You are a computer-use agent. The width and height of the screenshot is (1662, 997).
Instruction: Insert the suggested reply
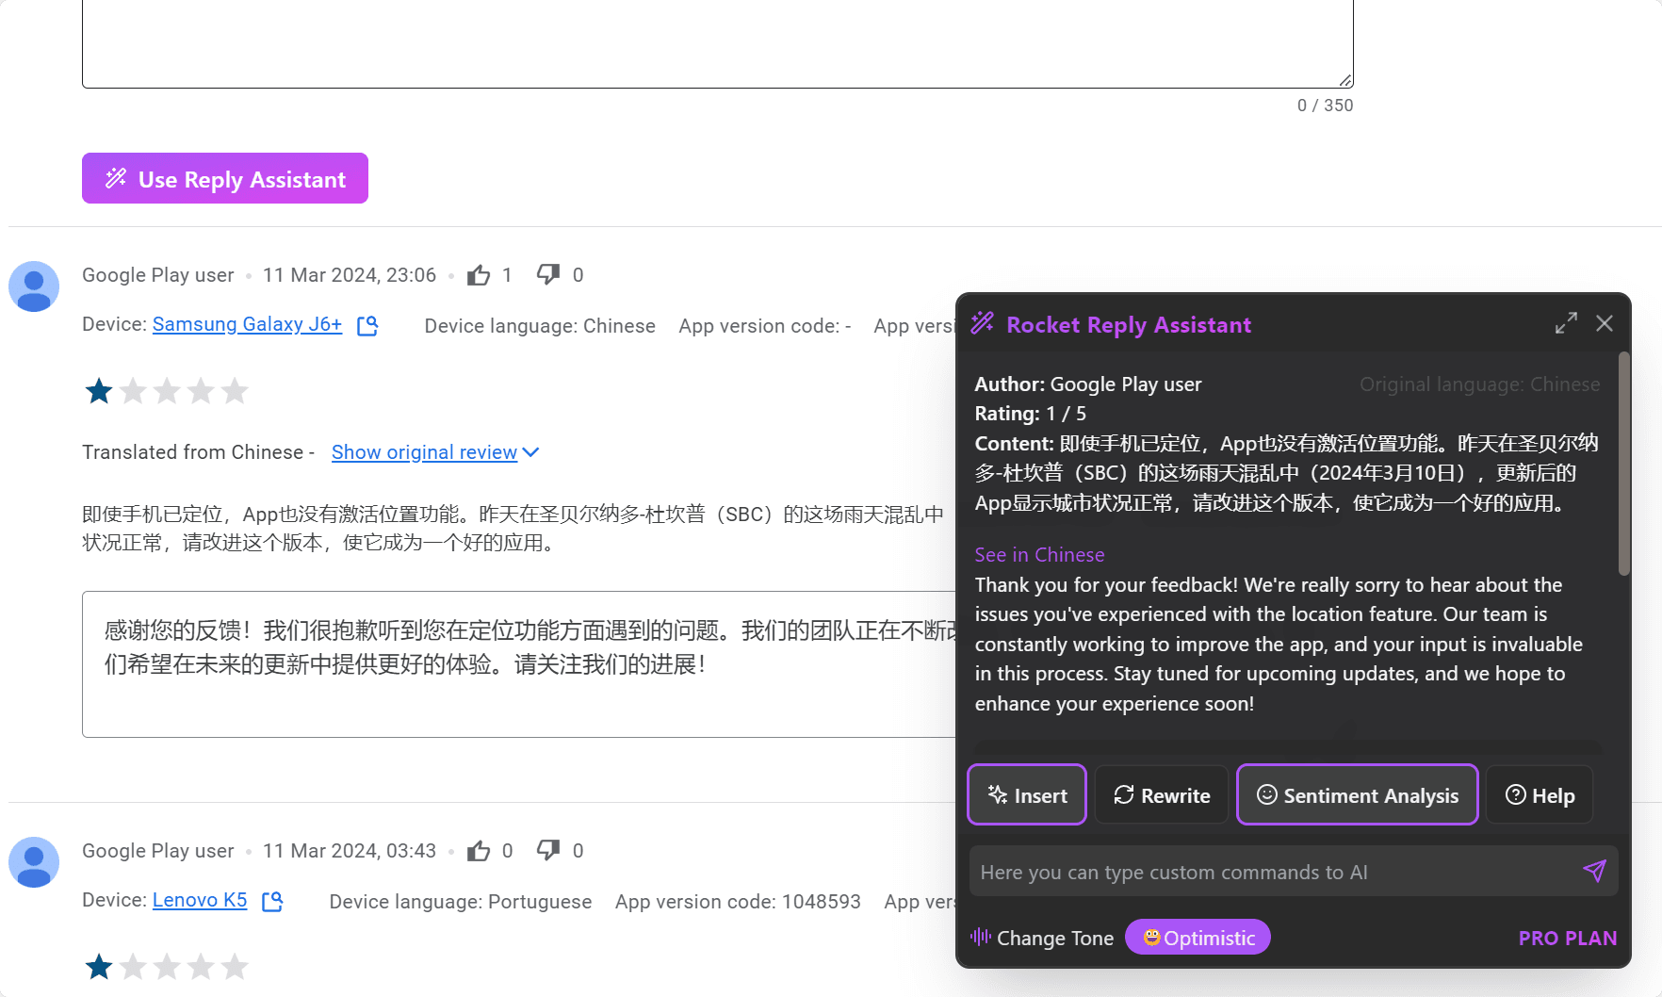pyautogui.click(x=1027, y=795)
